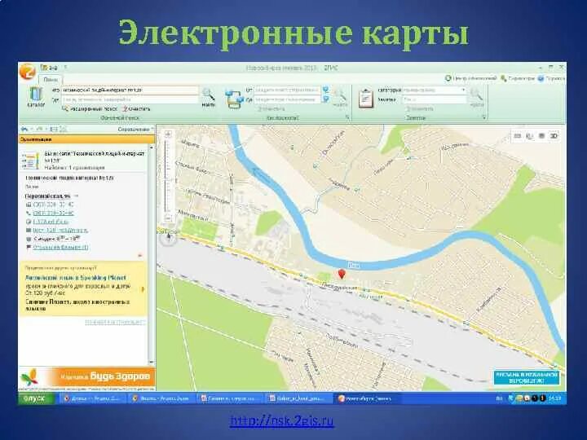Screen dimensions: 587x440
Task: Click the second tool button at map top-right
Action: (x=529, y=136)
